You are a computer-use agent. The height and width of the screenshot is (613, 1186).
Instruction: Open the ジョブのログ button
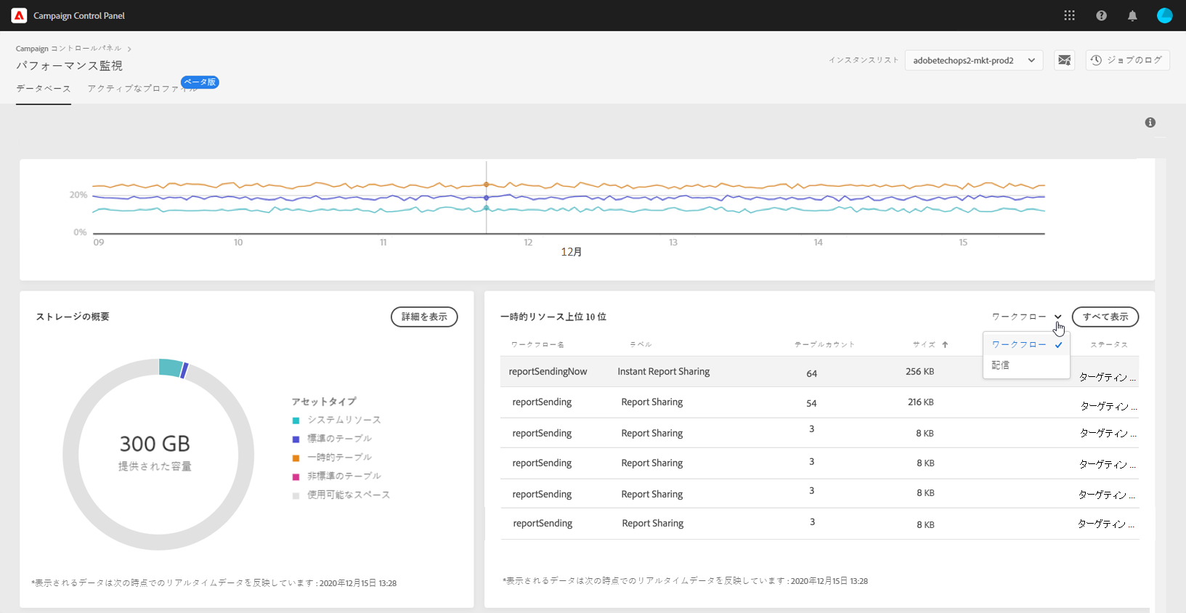pos(1127,60)
